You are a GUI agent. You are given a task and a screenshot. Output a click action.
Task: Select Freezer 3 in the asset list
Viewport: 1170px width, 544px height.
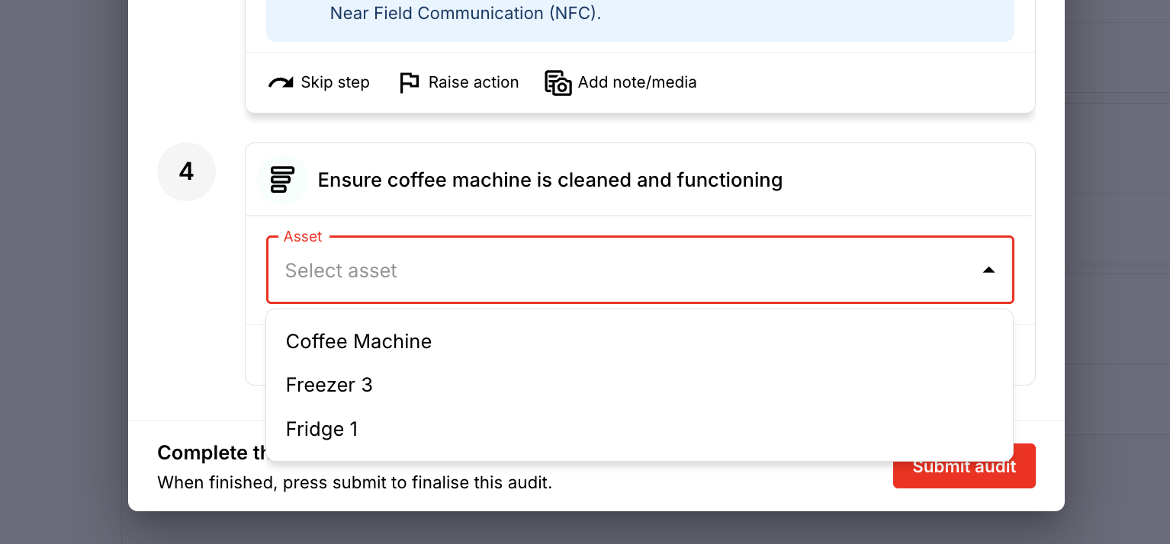point(329,385)
